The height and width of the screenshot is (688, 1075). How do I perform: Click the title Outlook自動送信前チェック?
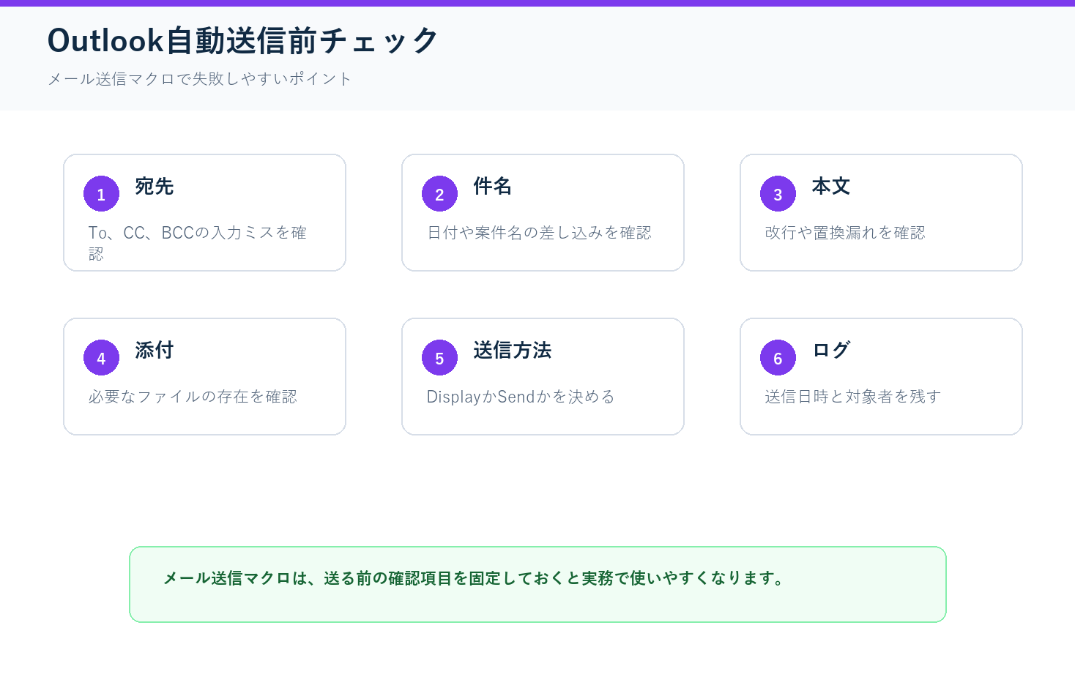[x=242, y=40]
